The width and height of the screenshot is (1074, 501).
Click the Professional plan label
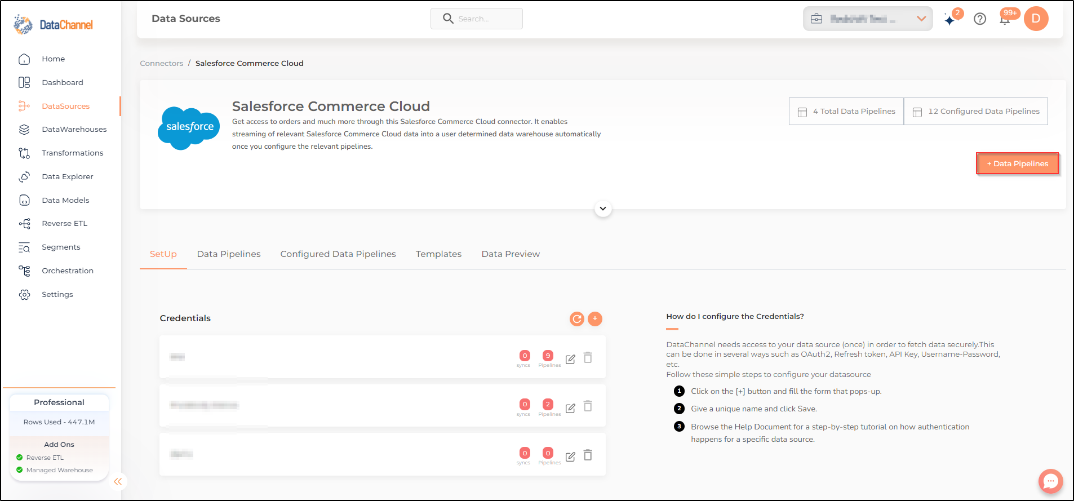[x=59, y=402]
